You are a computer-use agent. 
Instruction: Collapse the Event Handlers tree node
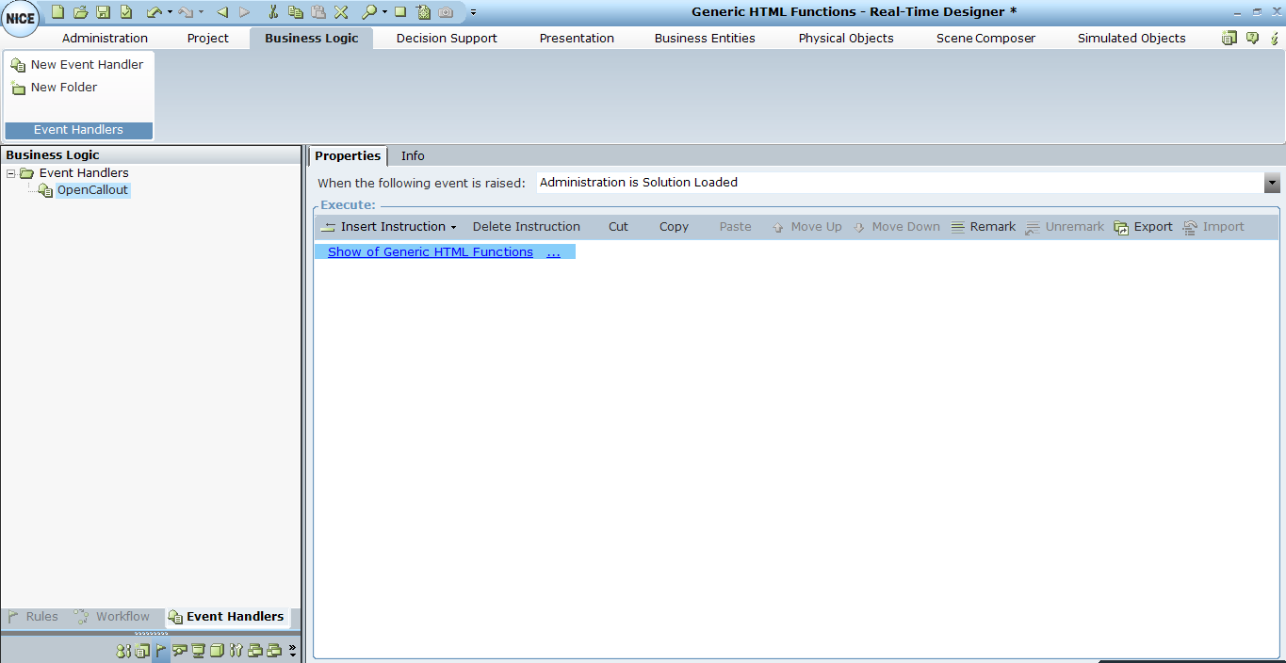(x=9, y=172)
